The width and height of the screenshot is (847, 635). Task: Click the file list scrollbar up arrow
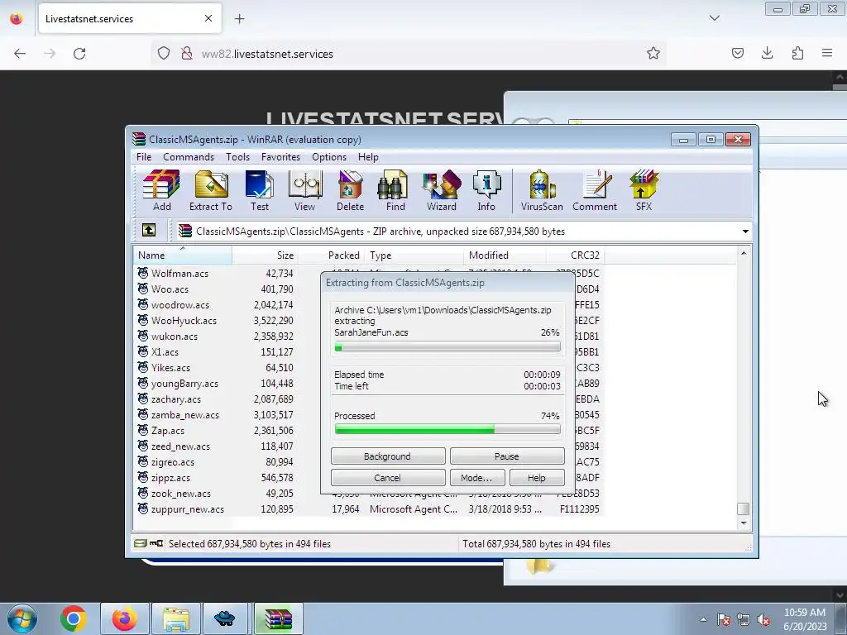744,253
